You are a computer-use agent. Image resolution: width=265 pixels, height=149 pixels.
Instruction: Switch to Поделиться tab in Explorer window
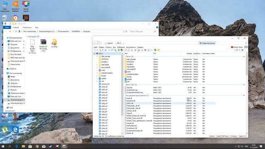point(27,27)
